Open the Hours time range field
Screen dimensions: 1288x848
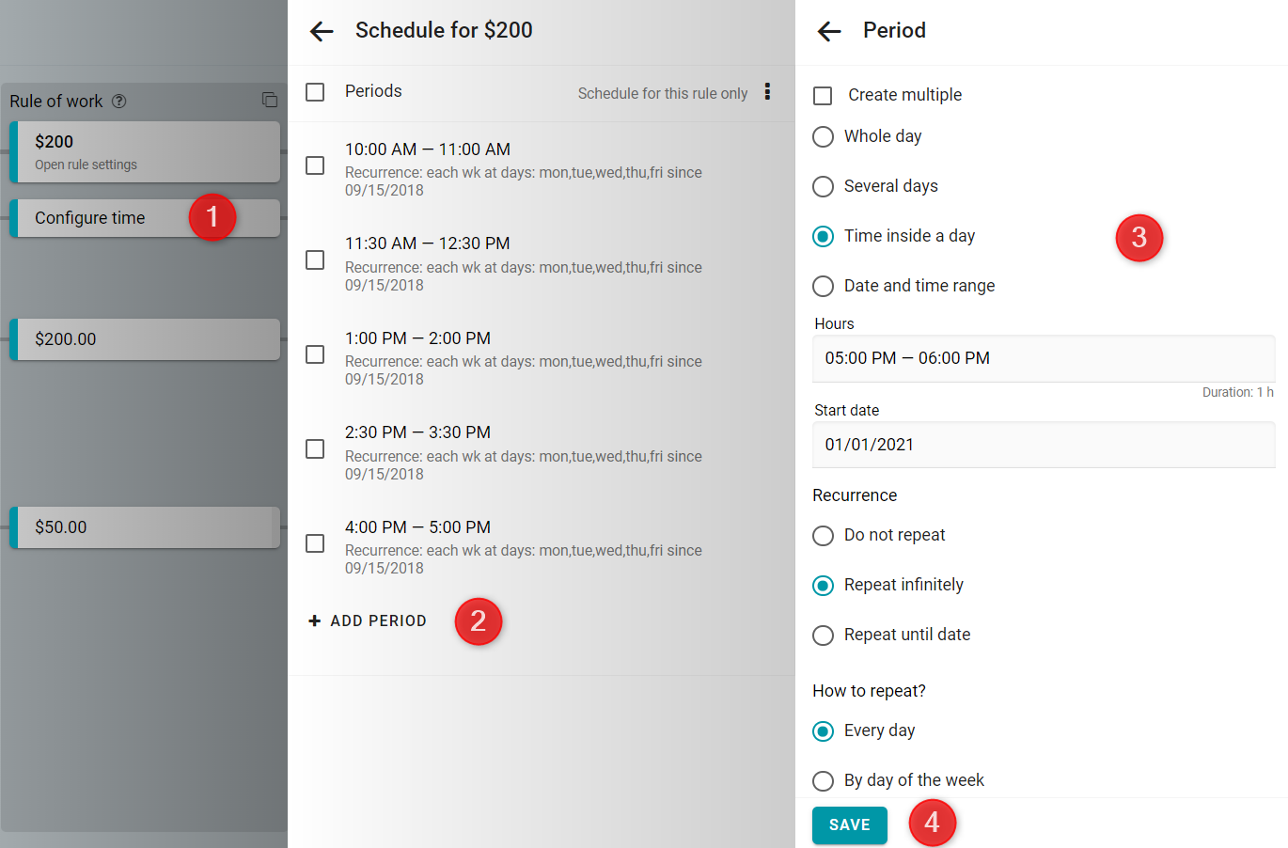coord(1044,358)
